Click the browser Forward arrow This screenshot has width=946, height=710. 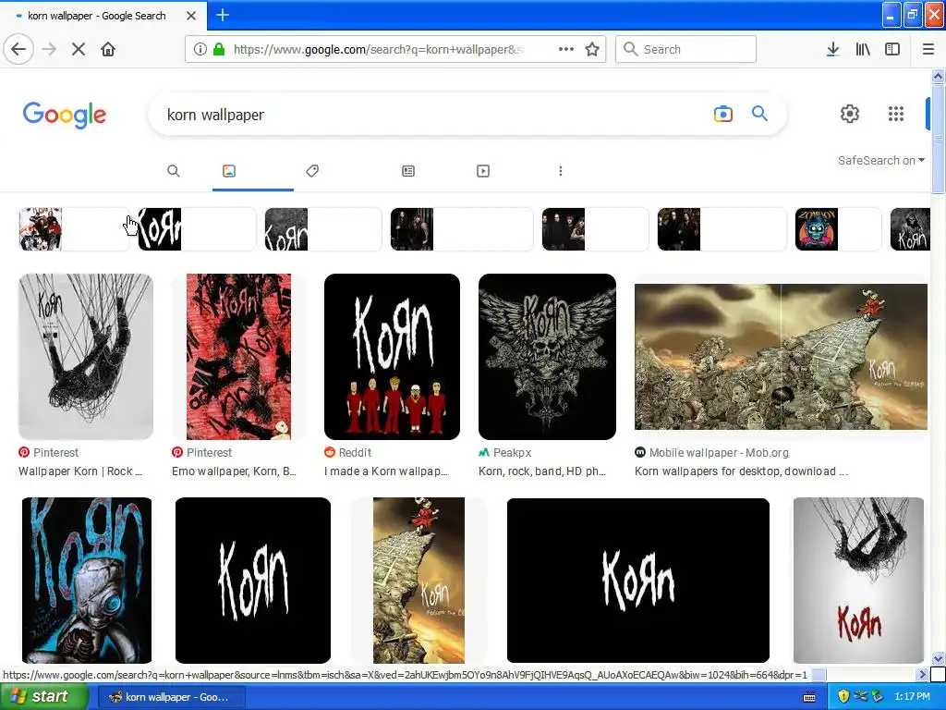50,49
